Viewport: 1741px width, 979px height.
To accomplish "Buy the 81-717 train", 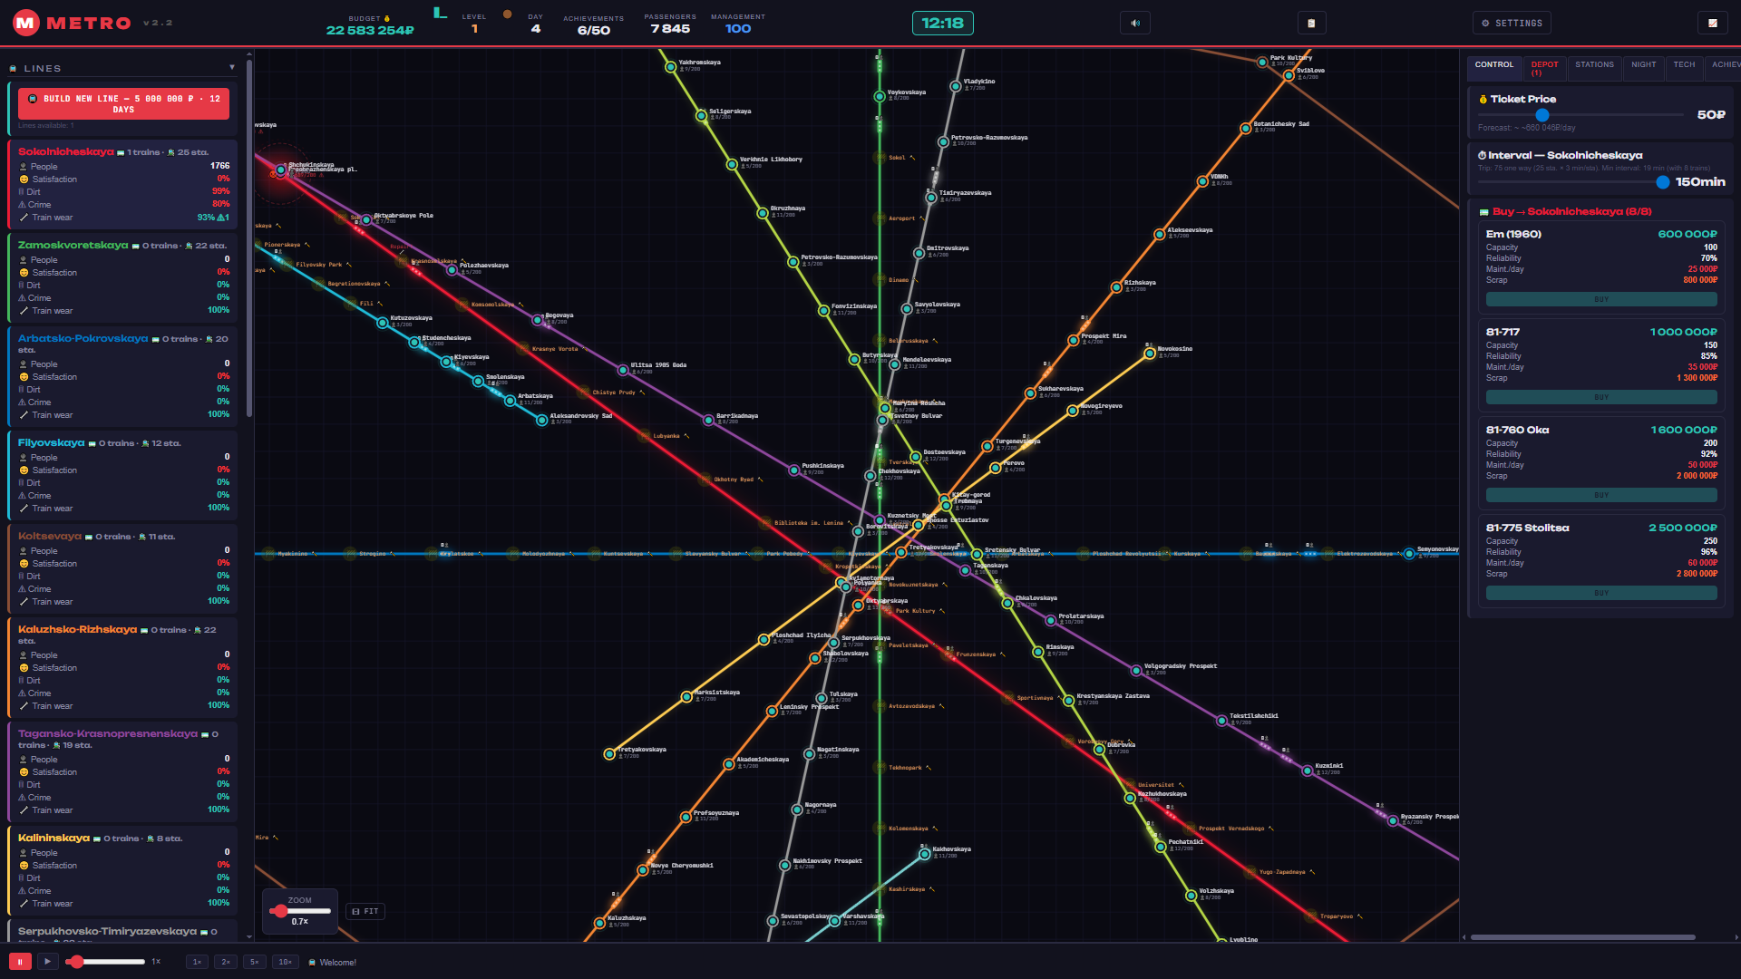I will point(1601,397).
